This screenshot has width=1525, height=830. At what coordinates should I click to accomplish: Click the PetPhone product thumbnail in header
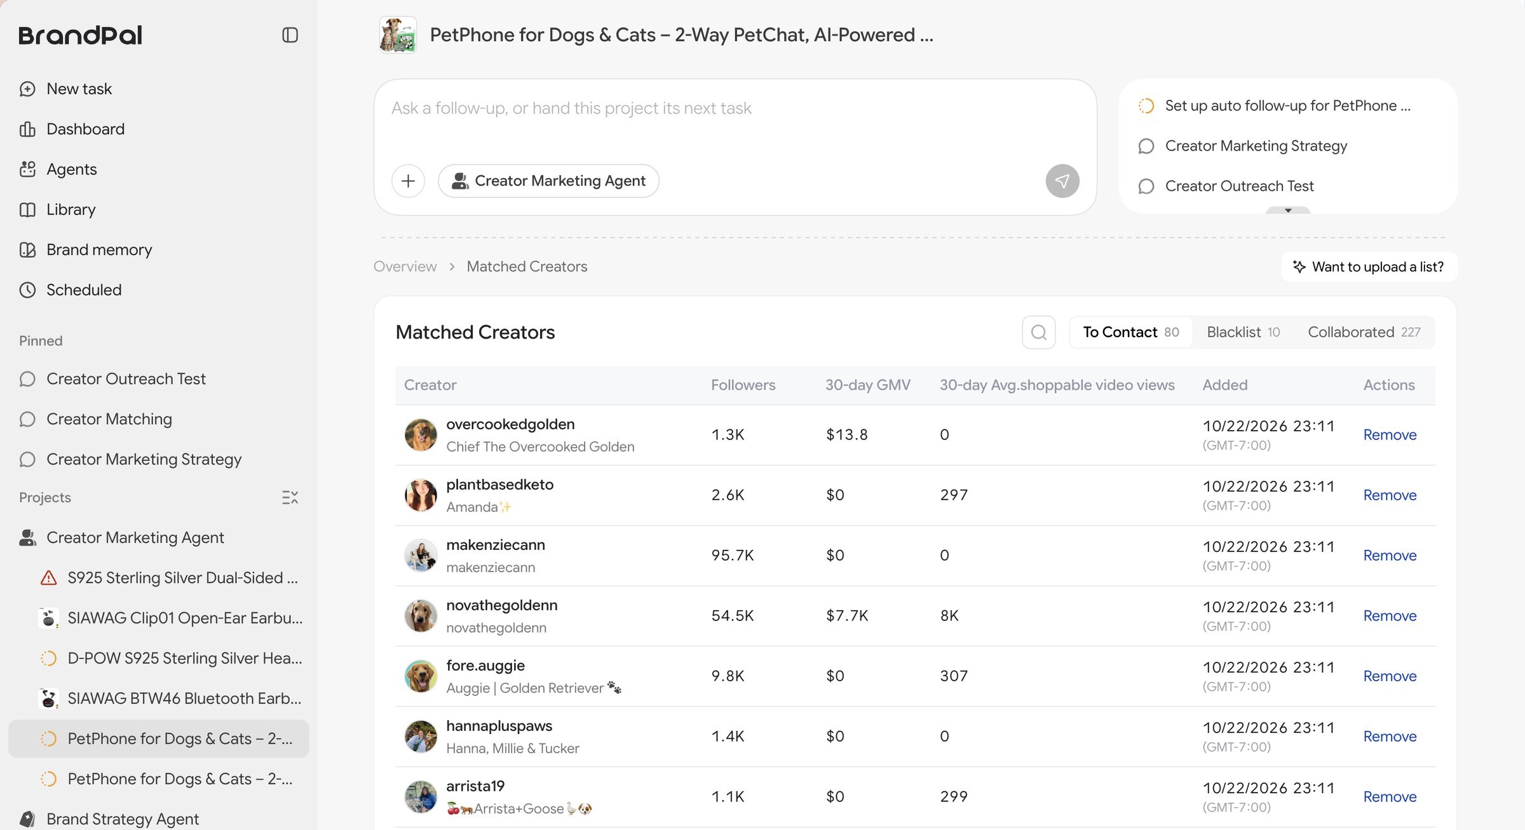click(398, 35)
